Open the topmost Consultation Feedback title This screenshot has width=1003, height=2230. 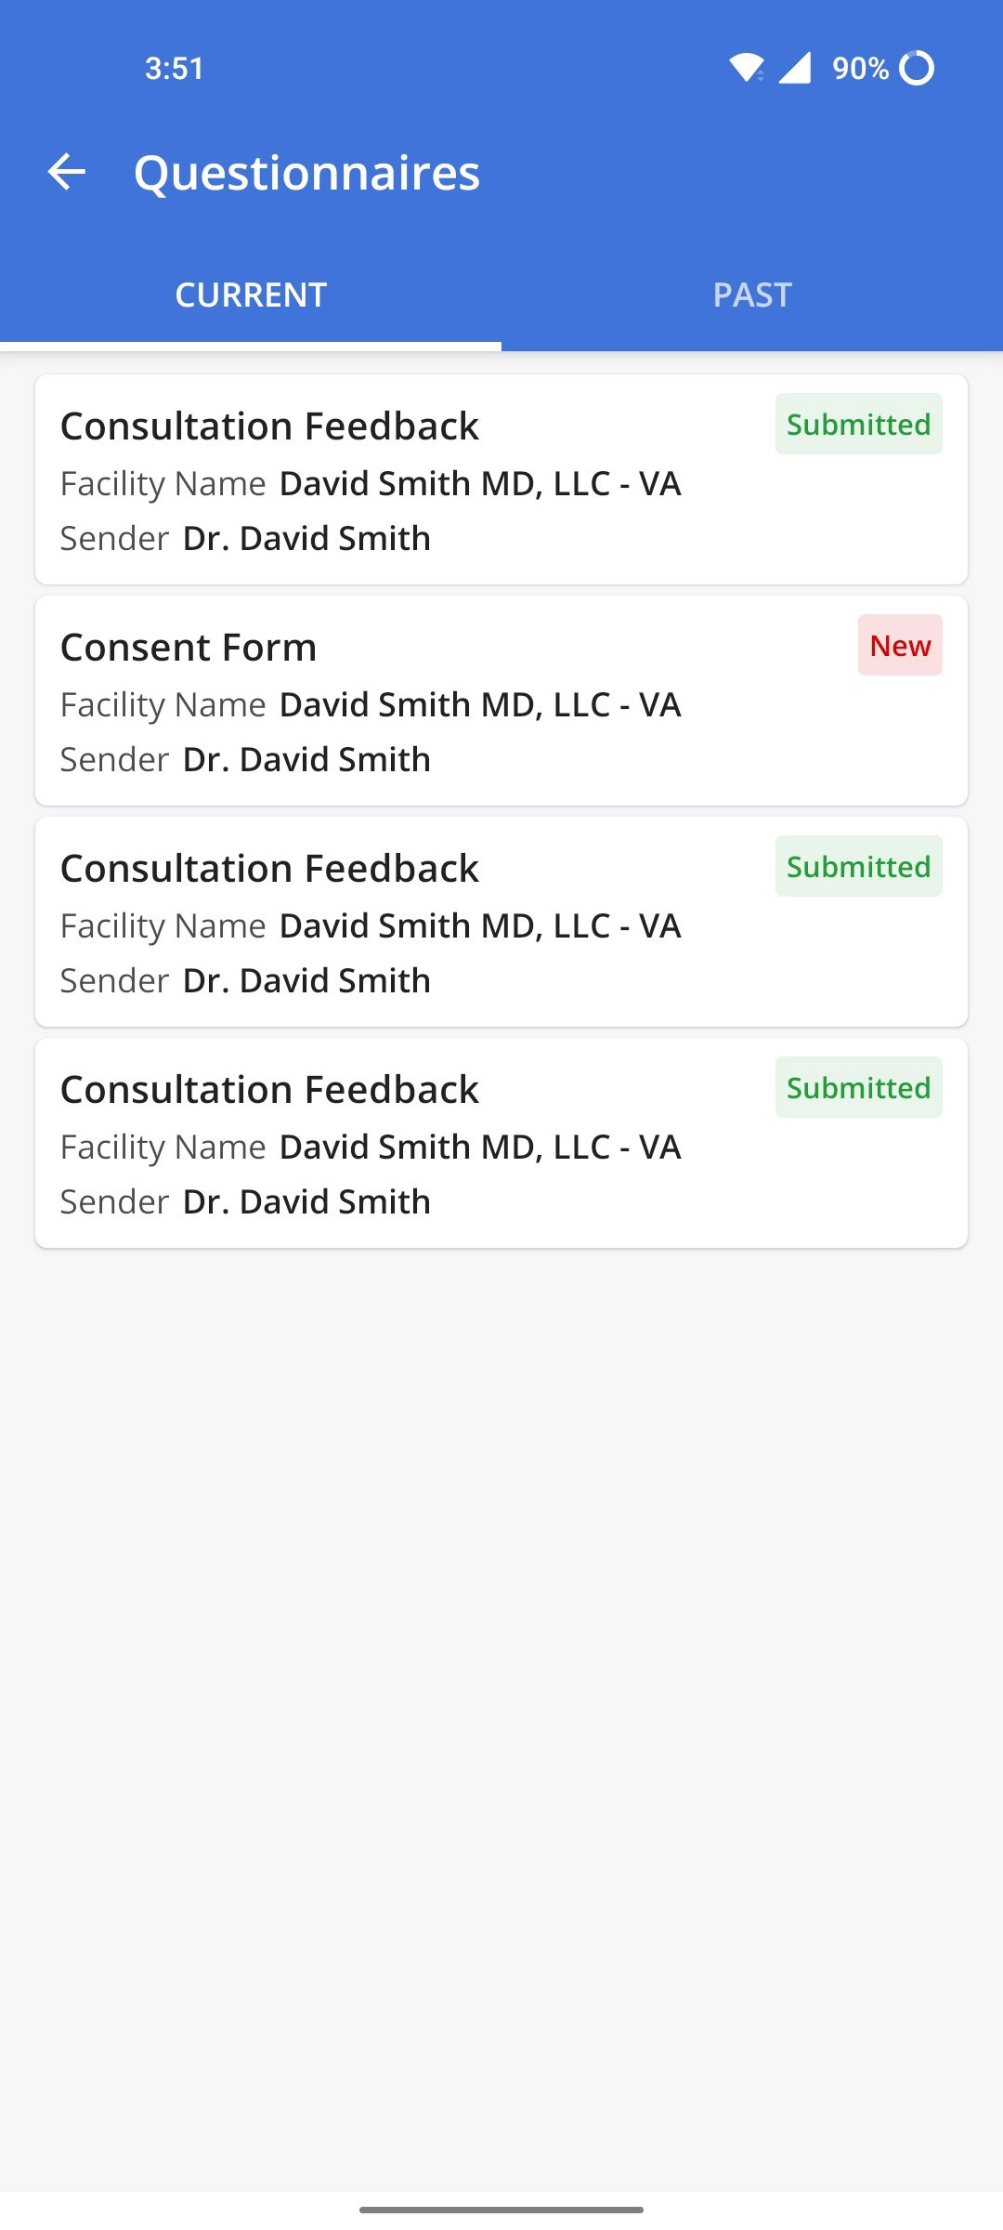click(269, 426)
